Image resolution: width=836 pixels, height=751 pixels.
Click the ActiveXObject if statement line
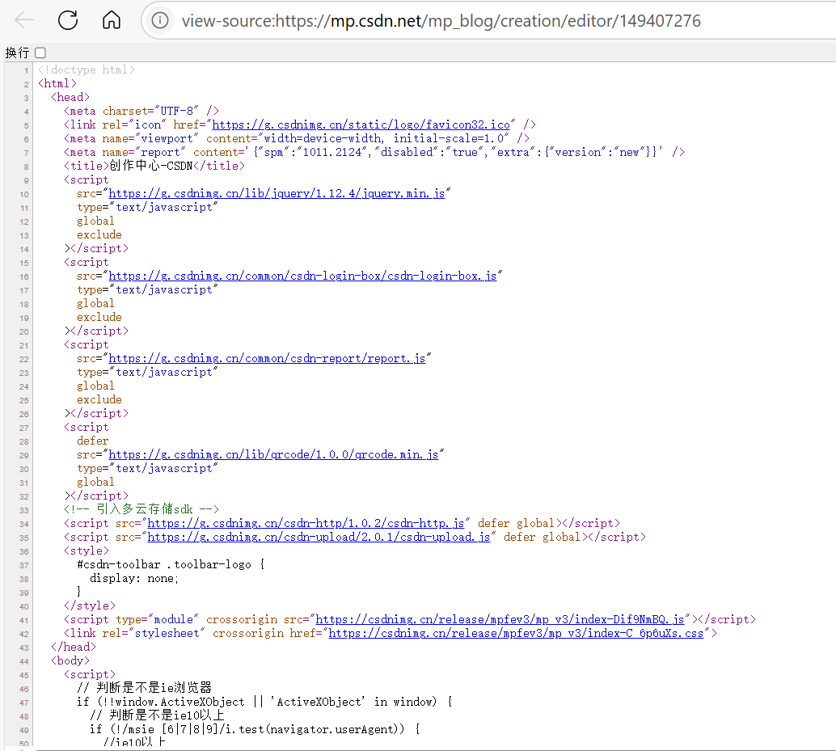click(x=264, y=702)
